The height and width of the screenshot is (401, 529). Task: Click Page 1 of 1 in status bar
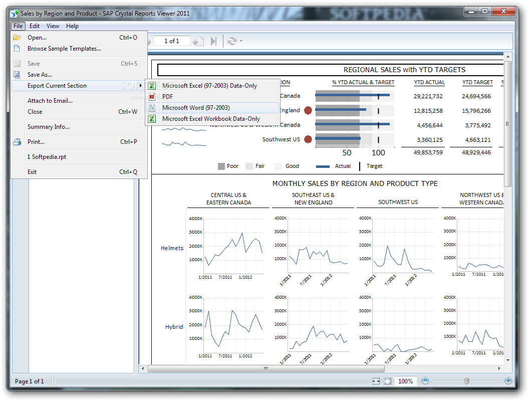pos(30,381)
